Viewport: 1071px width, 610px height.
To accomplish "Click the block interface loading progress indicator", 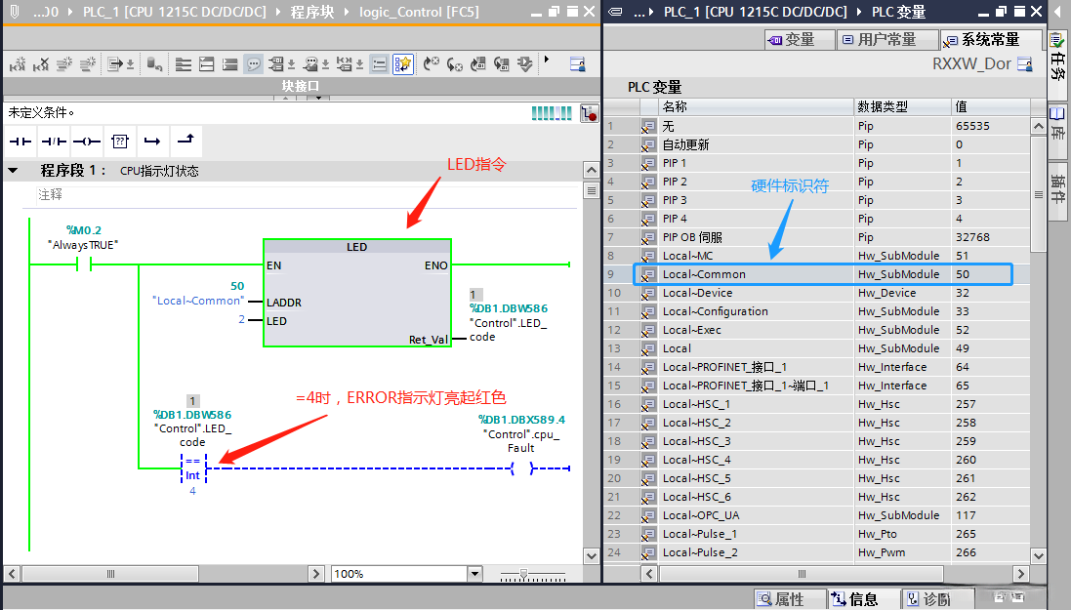I will 552,113.
